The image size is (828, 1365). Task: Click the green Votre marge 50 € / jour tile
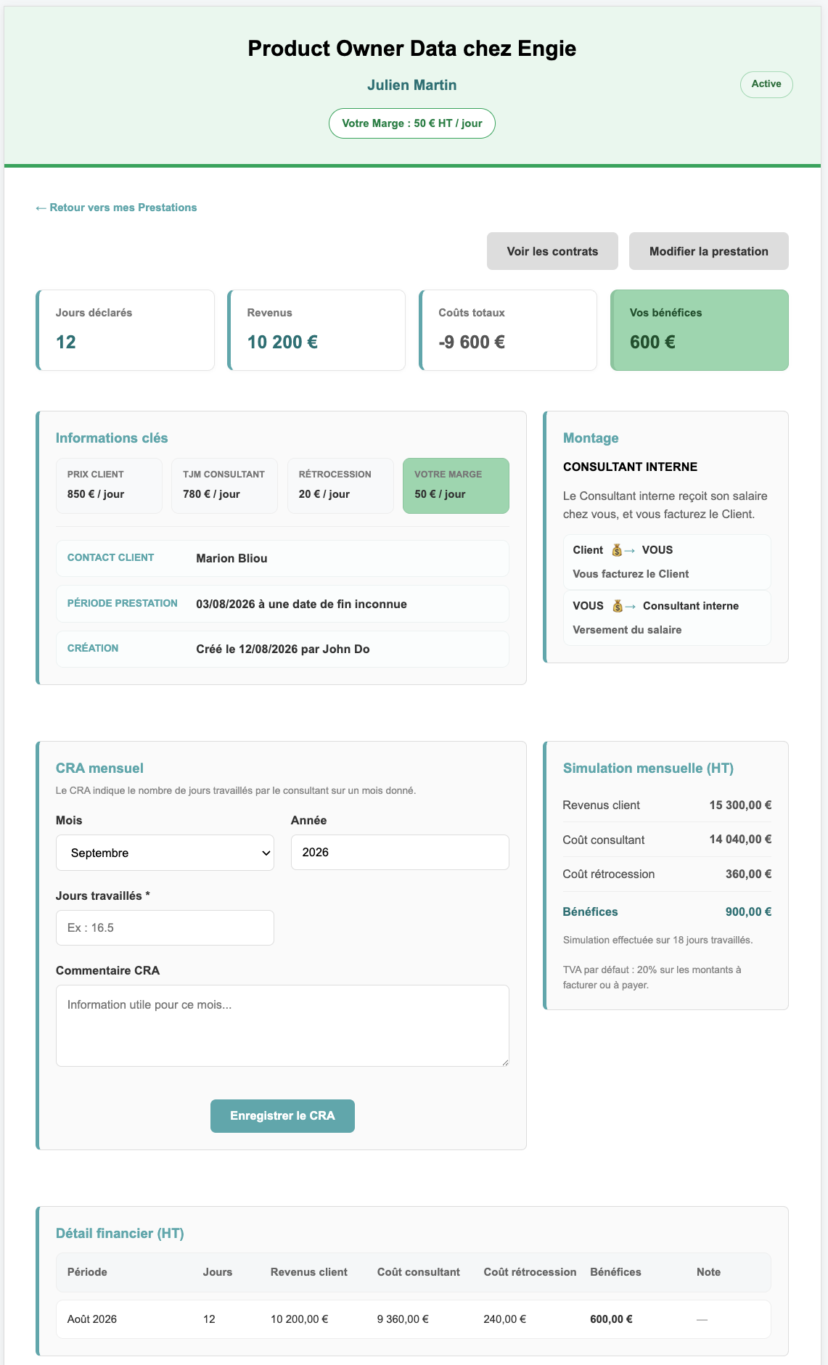(456, 485)
